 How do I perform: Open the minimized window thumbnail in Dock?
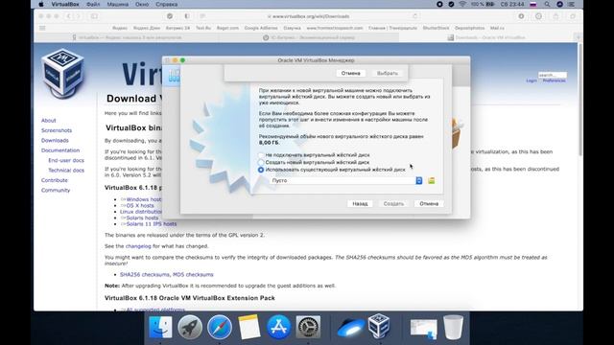[x=424, y=329]
